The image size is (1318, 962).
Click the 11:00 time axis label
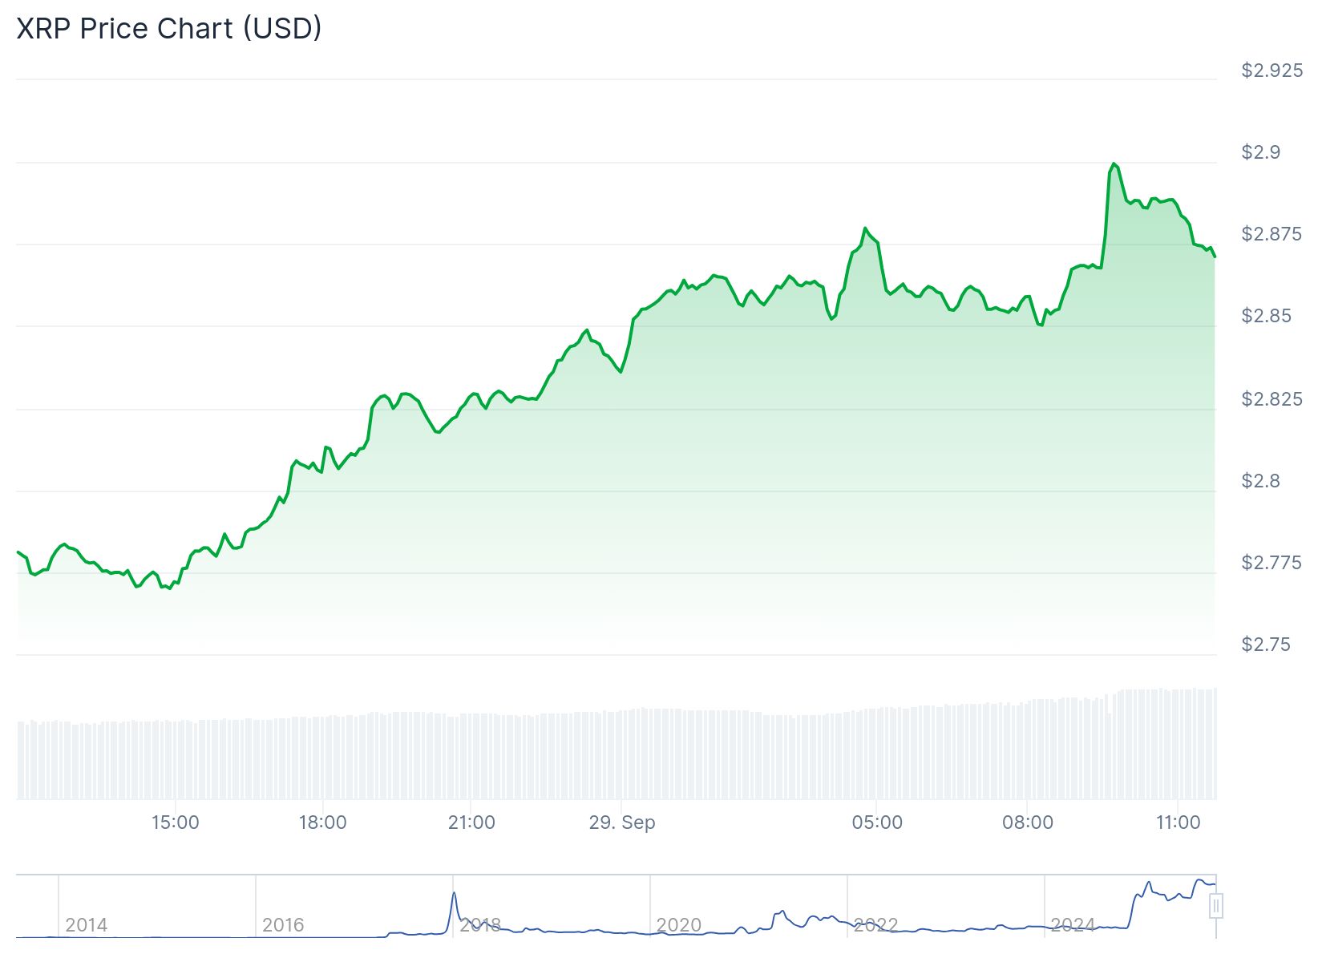(1178, 823)
